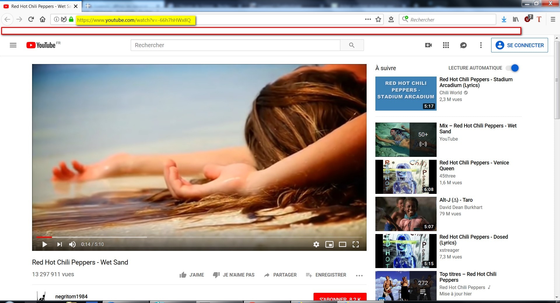Click the create video camera icon

(x=428, y=45)
